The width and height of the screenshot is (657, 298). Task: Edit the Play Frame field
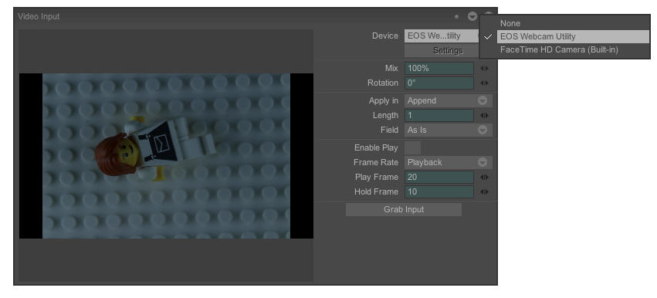click(439, 177)
